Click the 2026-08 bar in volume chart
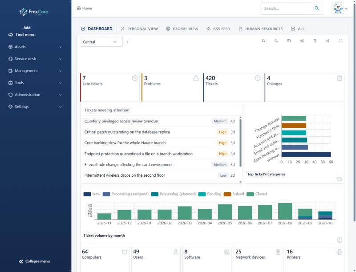356x272 pixels. (285, 211)
